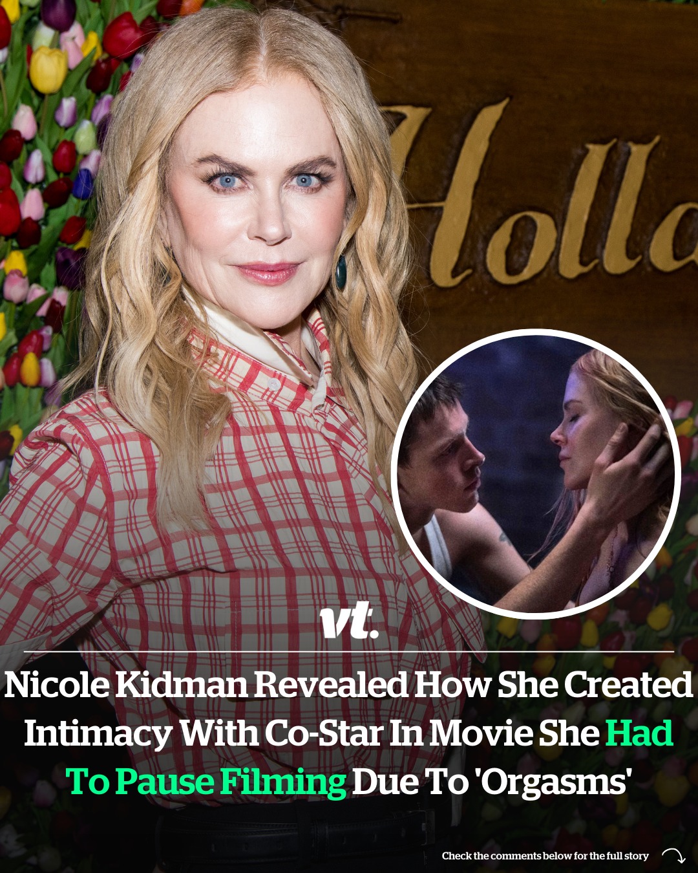698x873 pixels.
Task: Click the word 'Orgasms' in the headline
Action: [553, 783]
